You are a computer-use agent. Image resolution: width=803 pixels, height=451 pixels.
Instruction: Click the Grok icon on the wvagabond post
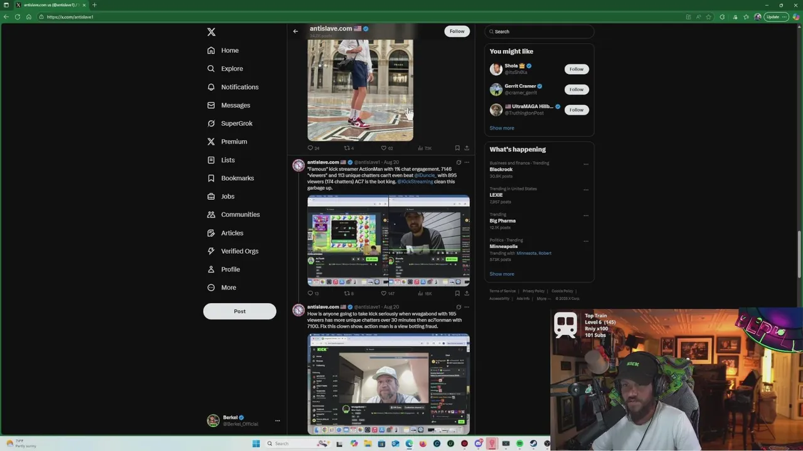tap(459, 307)
